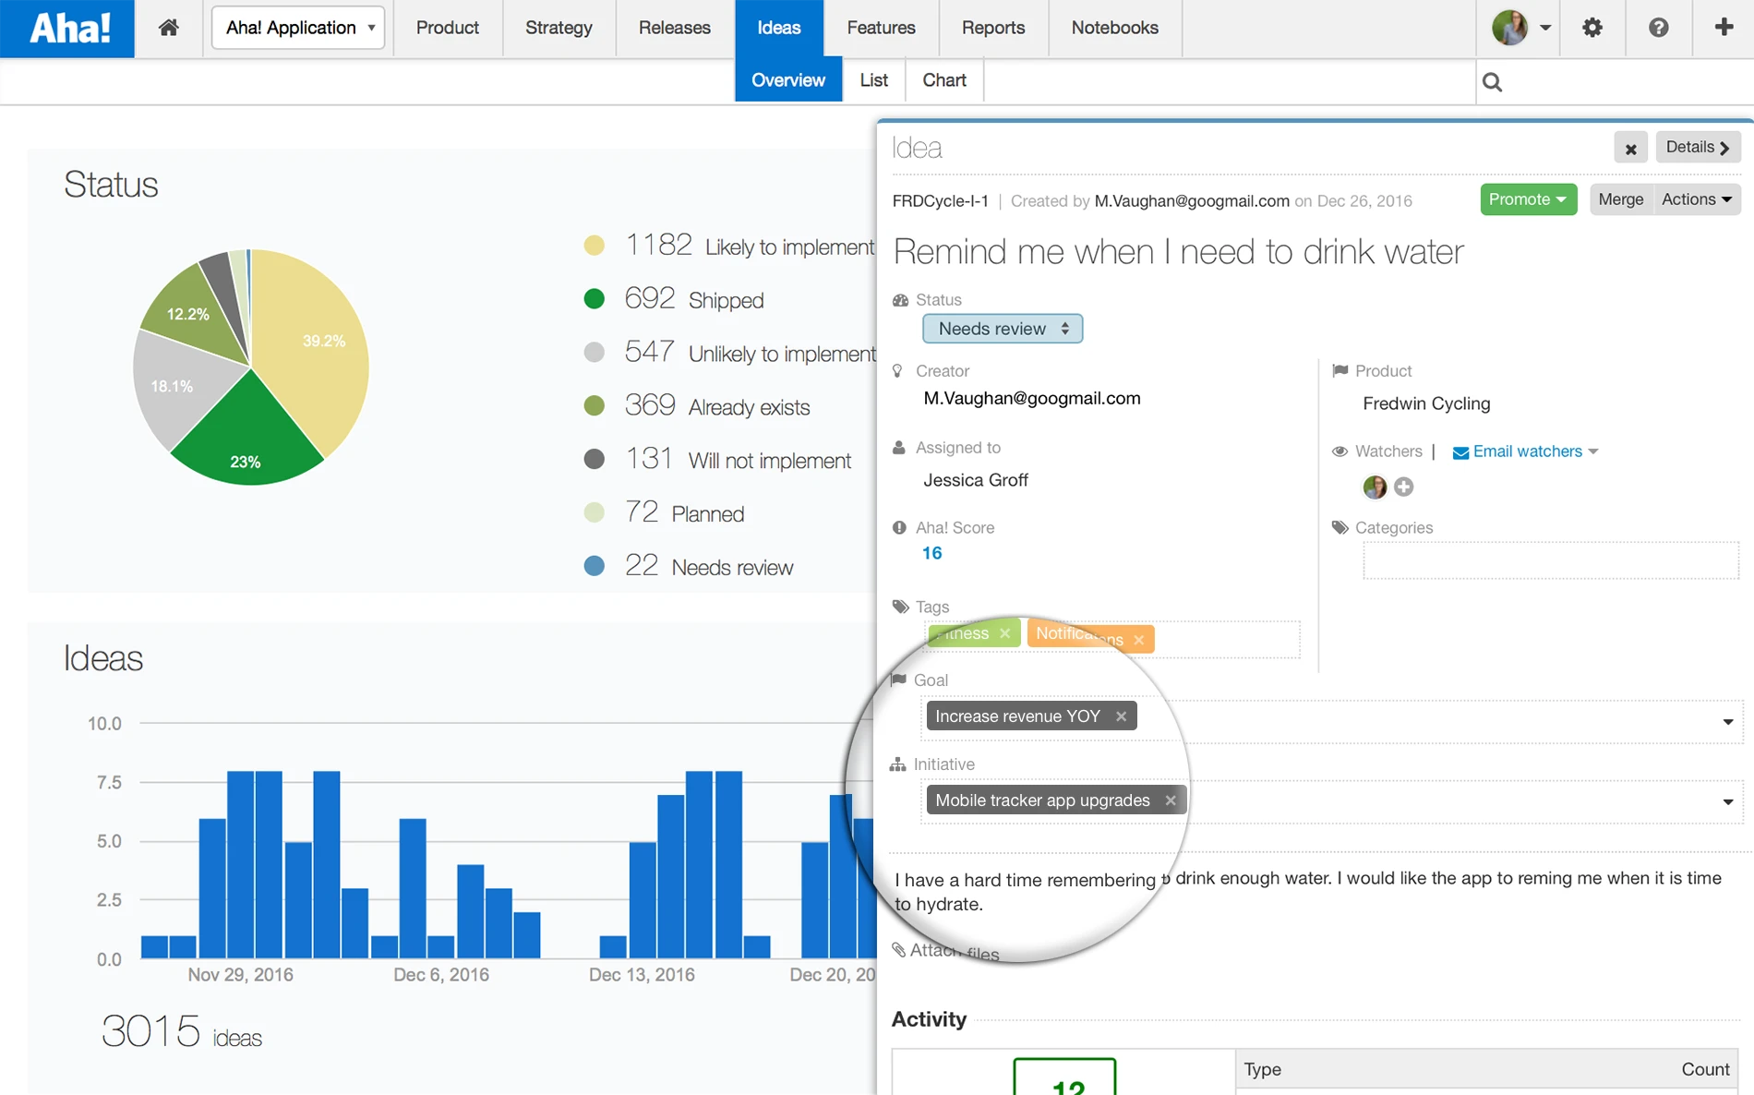Remove the Notifications tag

tap(1138, 640)
